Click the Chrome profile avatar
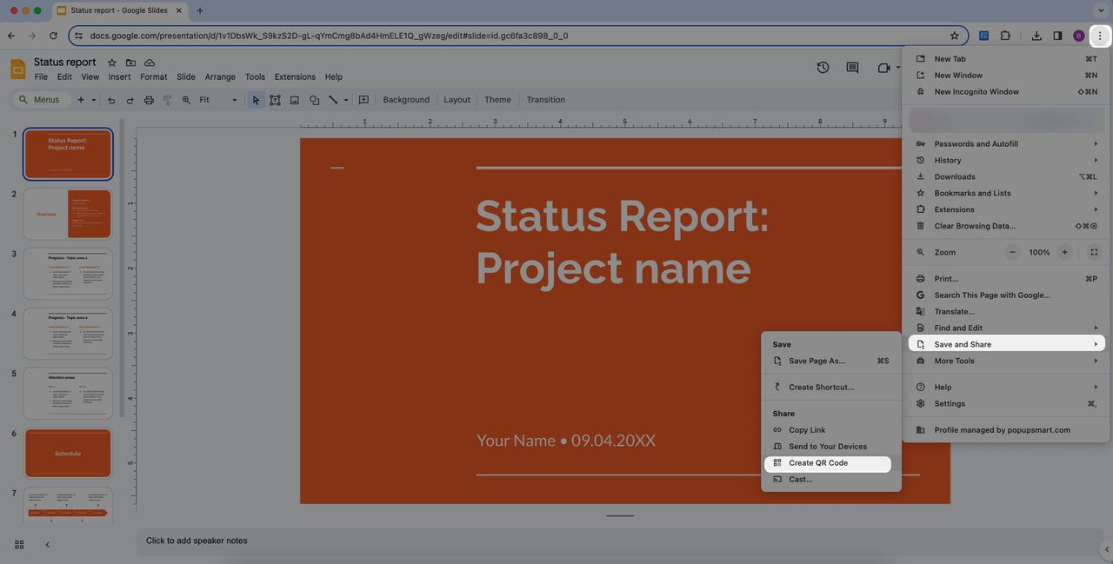 coord(1079,36)
